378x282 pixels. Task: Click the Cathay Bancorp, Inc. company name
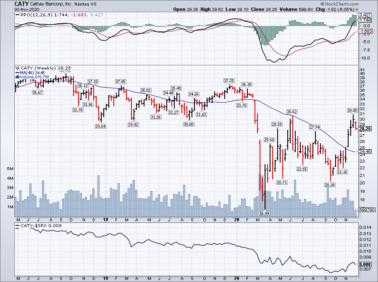[x=51, y=4]
